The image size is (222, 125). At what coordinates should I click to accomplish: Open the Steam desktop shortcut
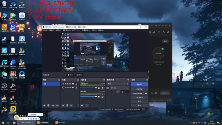point(4,40)
